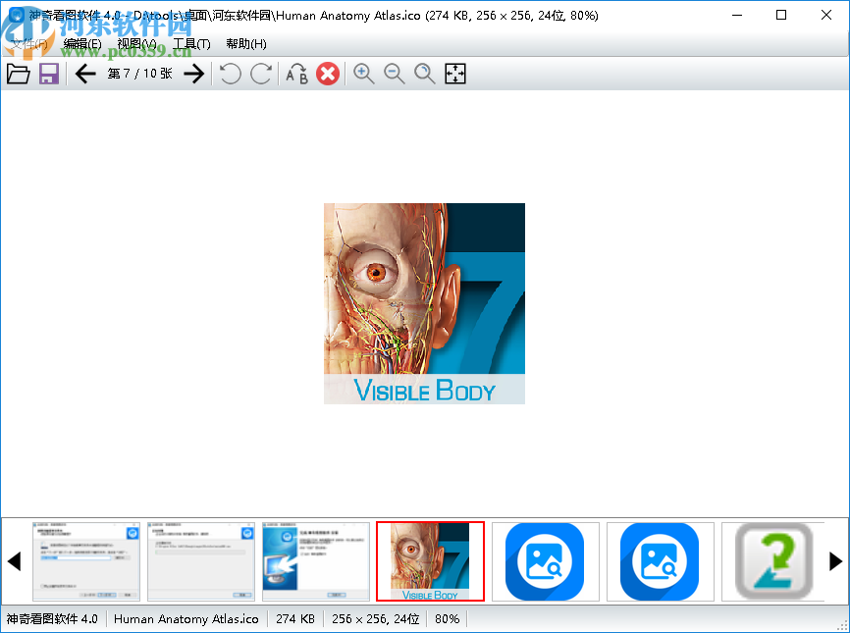Maximize the image viewer window
The height and width of the screenshot is (633, 850).
pos(781,15)
